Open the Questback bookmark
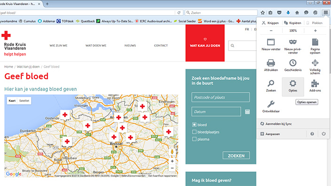331x186 pixels. tap(85, 21)
